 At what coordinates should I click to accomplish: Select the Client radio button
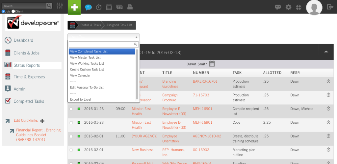(x=13, y=11)
